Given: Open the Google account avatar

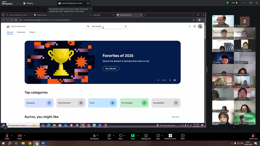Looking at the screenshot, I should 200,26.
